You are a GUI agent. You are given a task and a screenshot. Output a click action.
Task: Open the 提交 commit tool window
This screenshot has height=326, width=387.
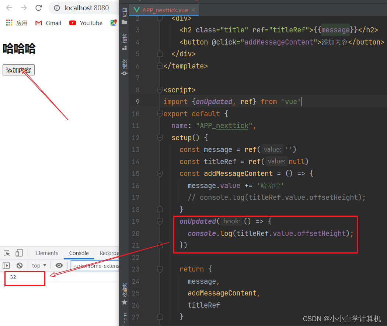tap(125, 67)
